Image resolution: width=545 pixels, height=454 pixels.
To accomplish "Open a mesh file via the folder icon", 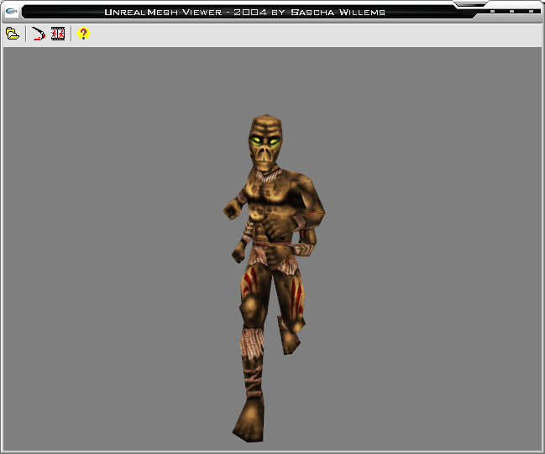I will [x=13, y=34].
